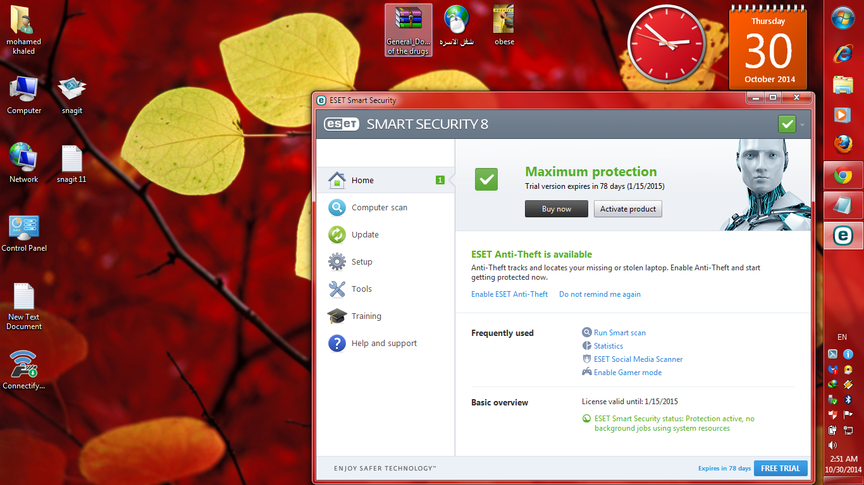
Task: Click the Expires in 78 days text
Action: [725, 469]
